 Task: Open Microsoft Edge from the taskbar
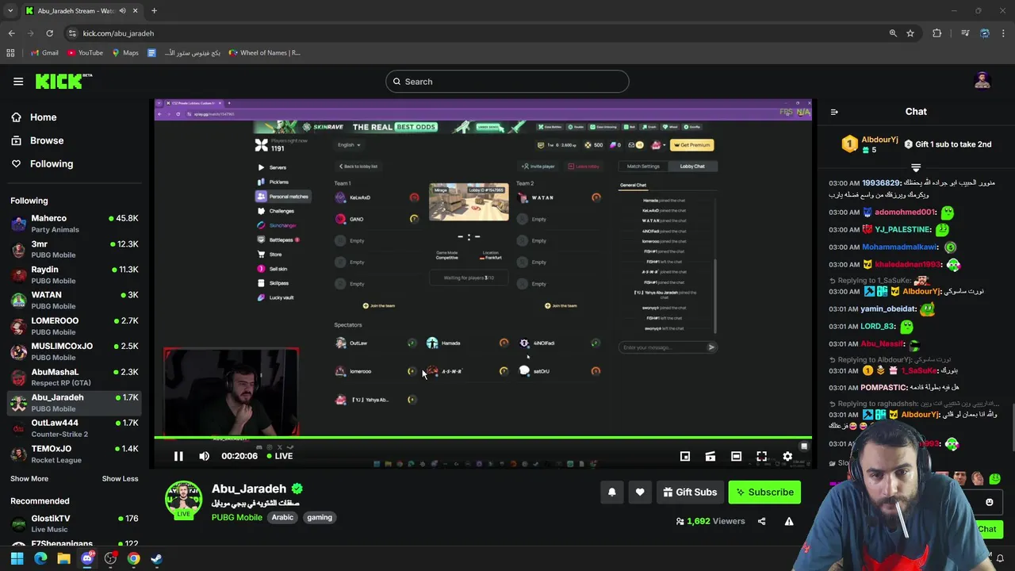pos(40,558)
